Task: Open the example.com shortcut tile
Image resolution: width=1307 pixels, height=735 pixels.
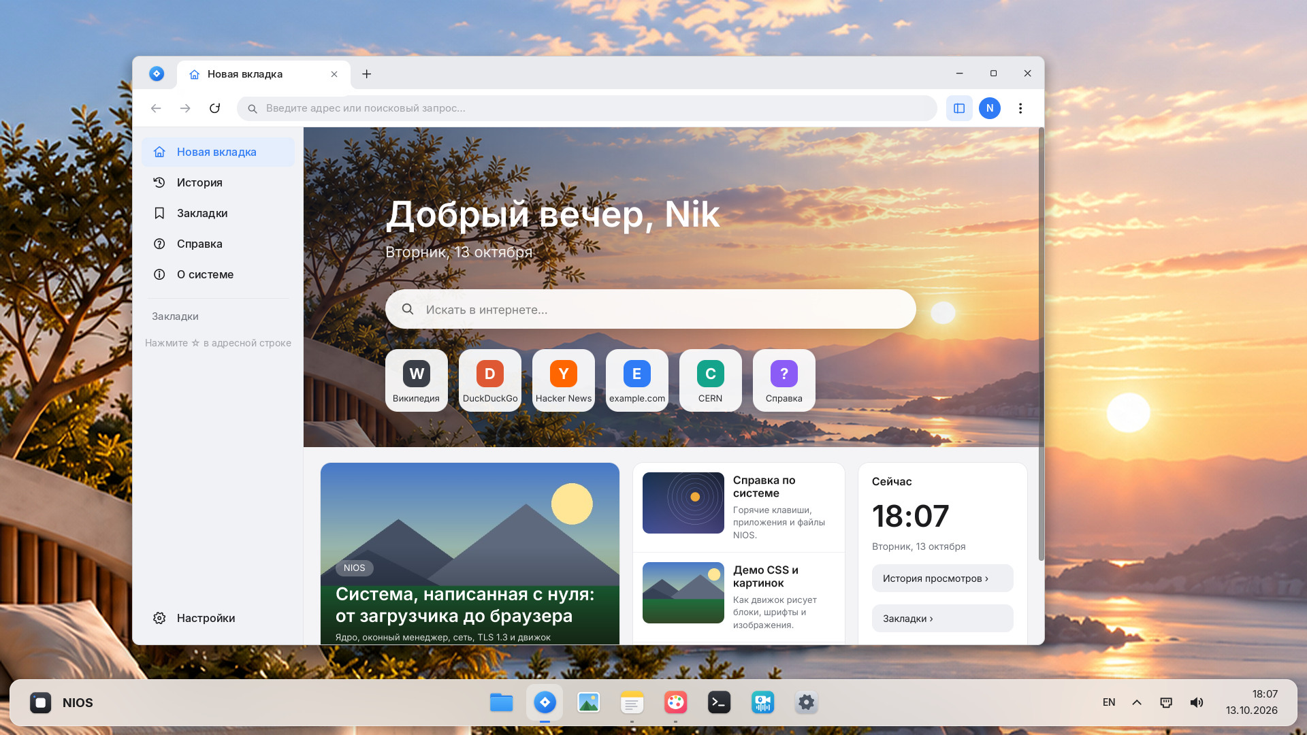Action: [637, 380]
